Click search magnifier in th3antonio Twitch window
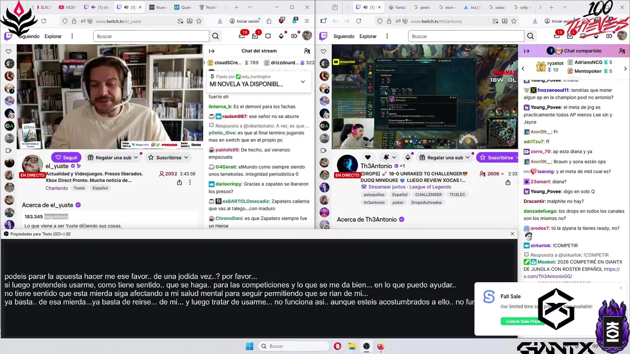The width and height of the screenshot is (630, 354). pyautogui.click(x=531, y=36)
